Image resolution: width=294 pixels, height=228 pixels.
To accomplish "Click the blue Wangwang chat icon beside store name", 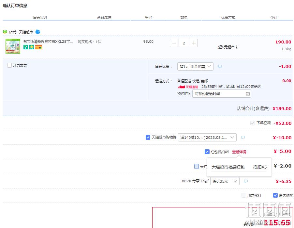I will pyautogui.click(x=38, y=32).
